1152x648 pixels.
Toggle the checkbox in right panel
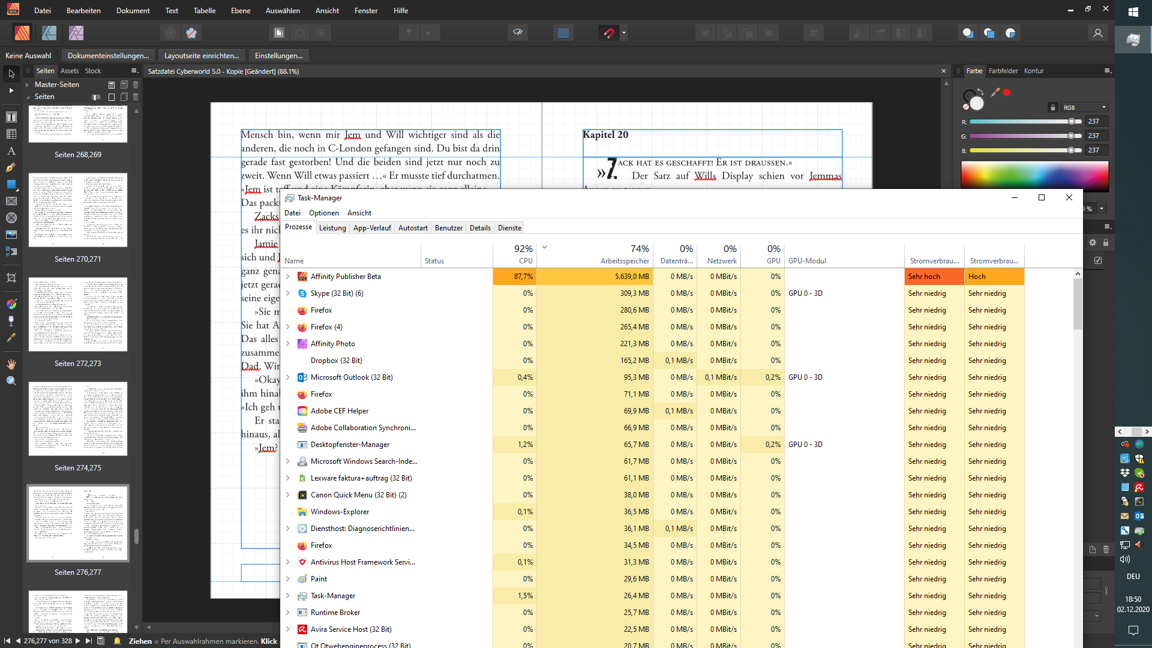(1098, 260)
